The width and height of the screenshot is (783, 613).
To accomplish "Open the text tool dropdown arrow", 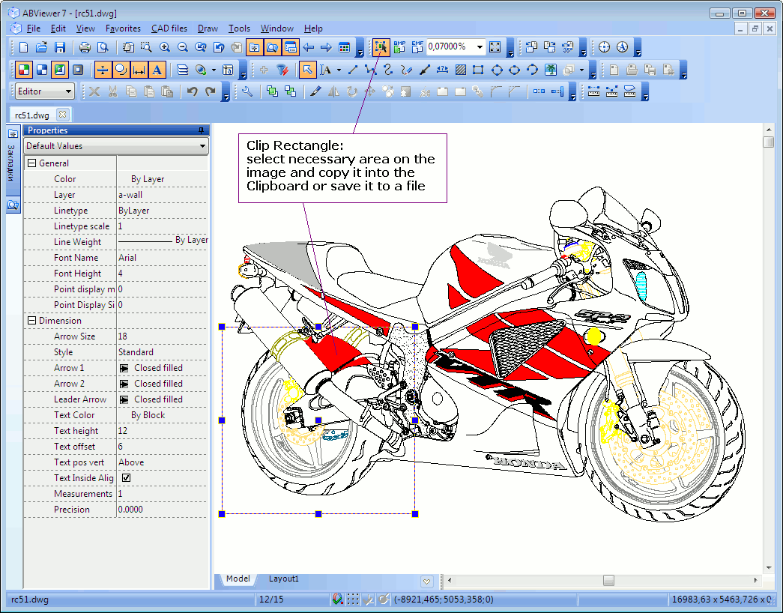I will (339, 70).
